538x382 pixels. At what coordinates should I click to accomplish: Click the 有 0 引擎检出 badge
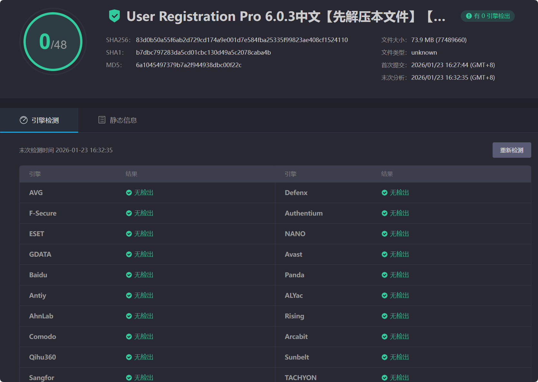[488, 16]
